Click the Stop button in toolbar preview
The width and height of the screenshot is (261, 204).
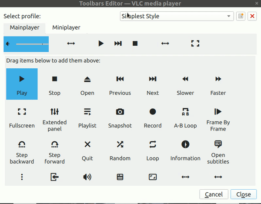click(x=135, y=43)
